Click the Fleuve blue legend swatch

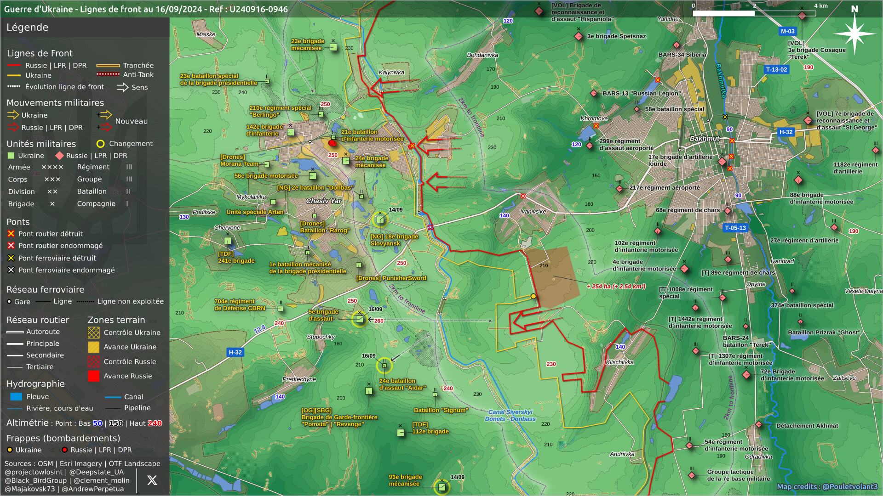[16, 397]
